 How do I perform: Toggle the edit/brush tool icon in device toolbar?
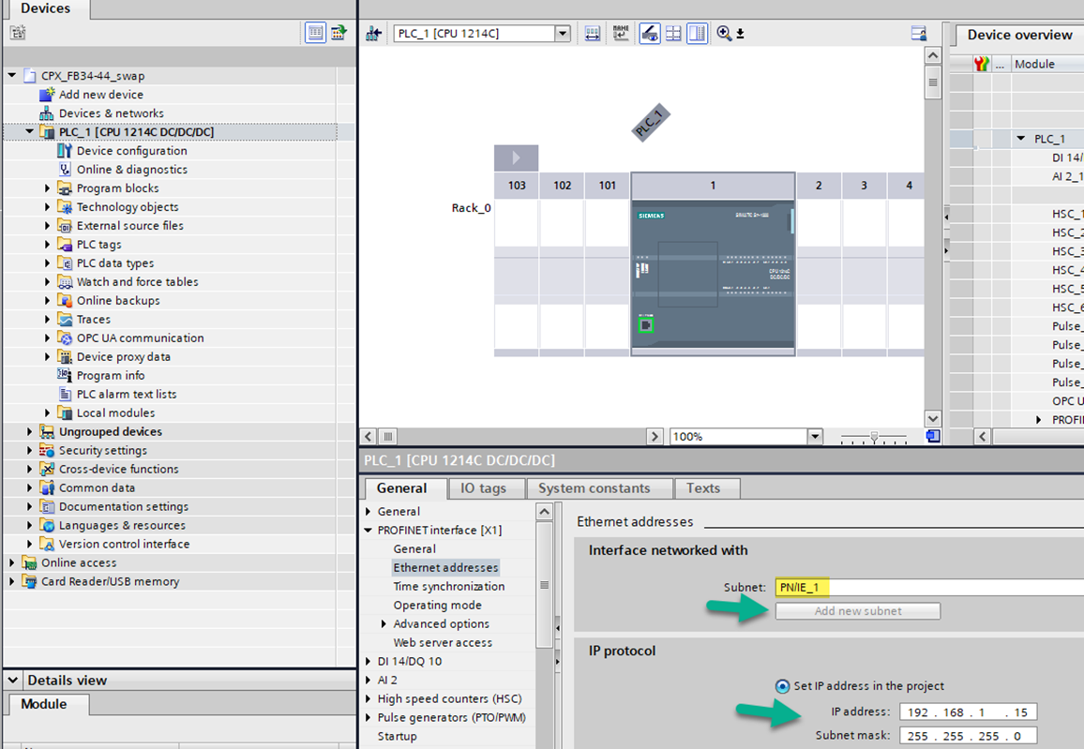click(x=649, y=33)
